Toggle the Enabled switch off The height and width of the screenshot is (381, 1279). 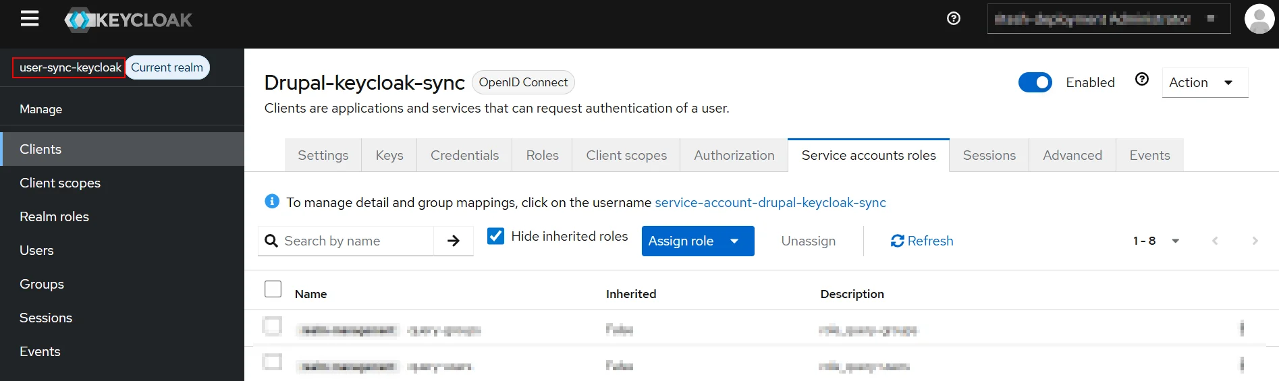[1035, 82]
